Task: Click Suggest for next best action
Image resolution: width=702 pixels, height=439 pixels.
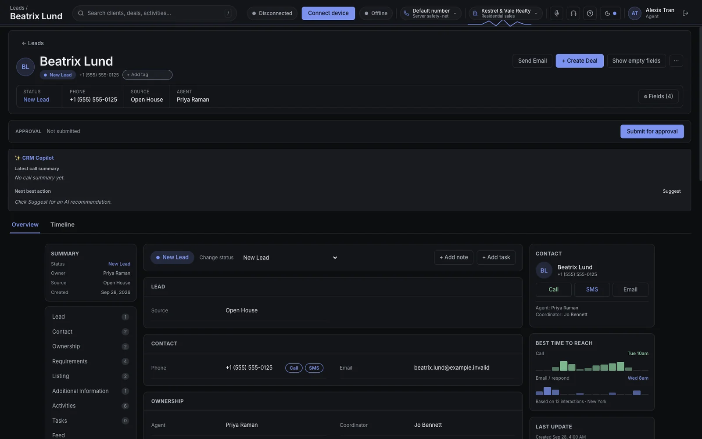Action: (x=672, y=191)
